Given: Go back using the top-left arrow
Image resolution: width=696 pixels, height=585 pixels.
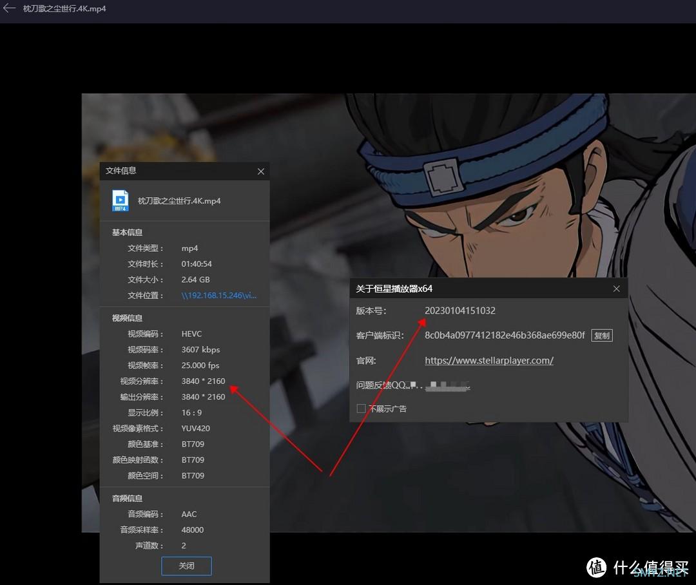Looking at the screenshot, I should 9,8.
